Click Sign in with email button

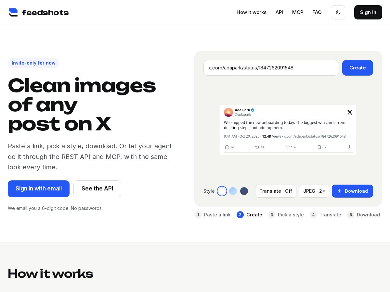click(x=39, y=189)
